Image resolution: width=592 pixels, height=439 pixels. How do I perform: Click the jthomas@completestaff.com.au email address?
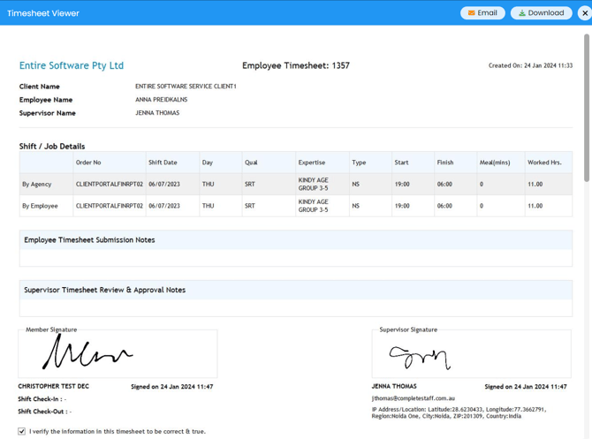[x=413, y=398]
